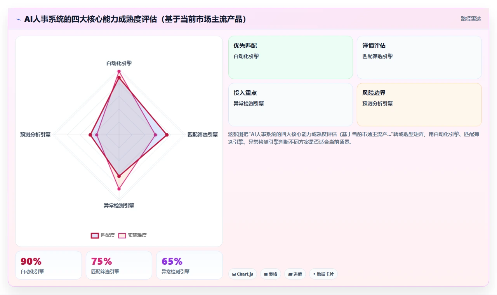Open the 谨慎评估 card
Image resolution: width=497 pixels, height=295 pixels.
[x=419, y=57]
